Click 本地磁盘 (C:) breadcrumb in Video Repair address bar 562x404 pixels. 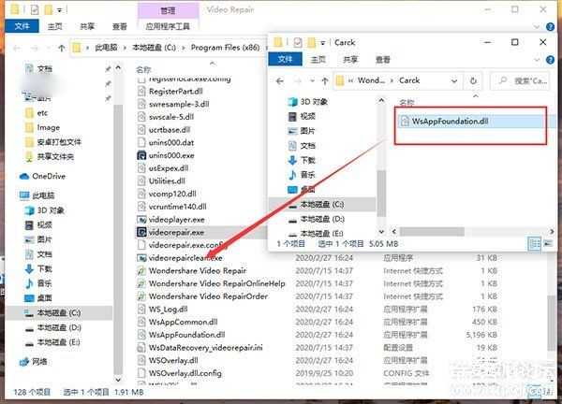pos(155,48)
